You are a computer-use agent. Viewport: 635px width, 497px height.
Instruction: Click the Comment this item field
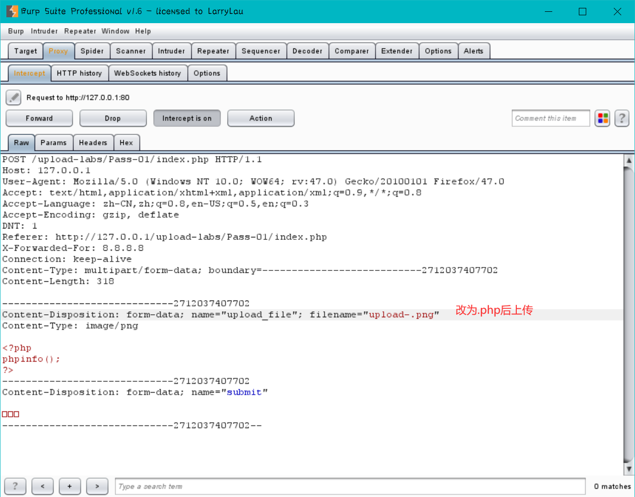551,118
